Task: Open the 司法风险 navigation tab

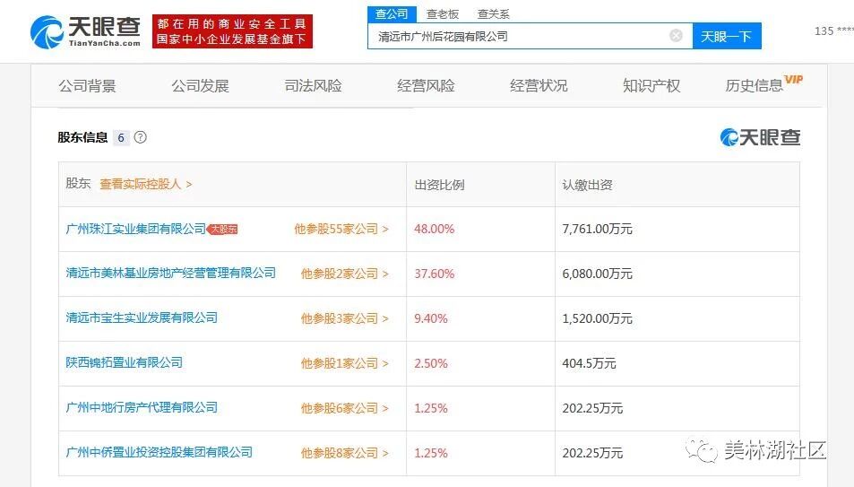Action: click(x=313, y=85)
